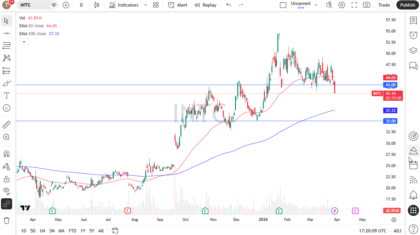This screenshot has height=235, width=420.
Task: Click the Unnamed layout Save button
Action: [x=301, y=5]
